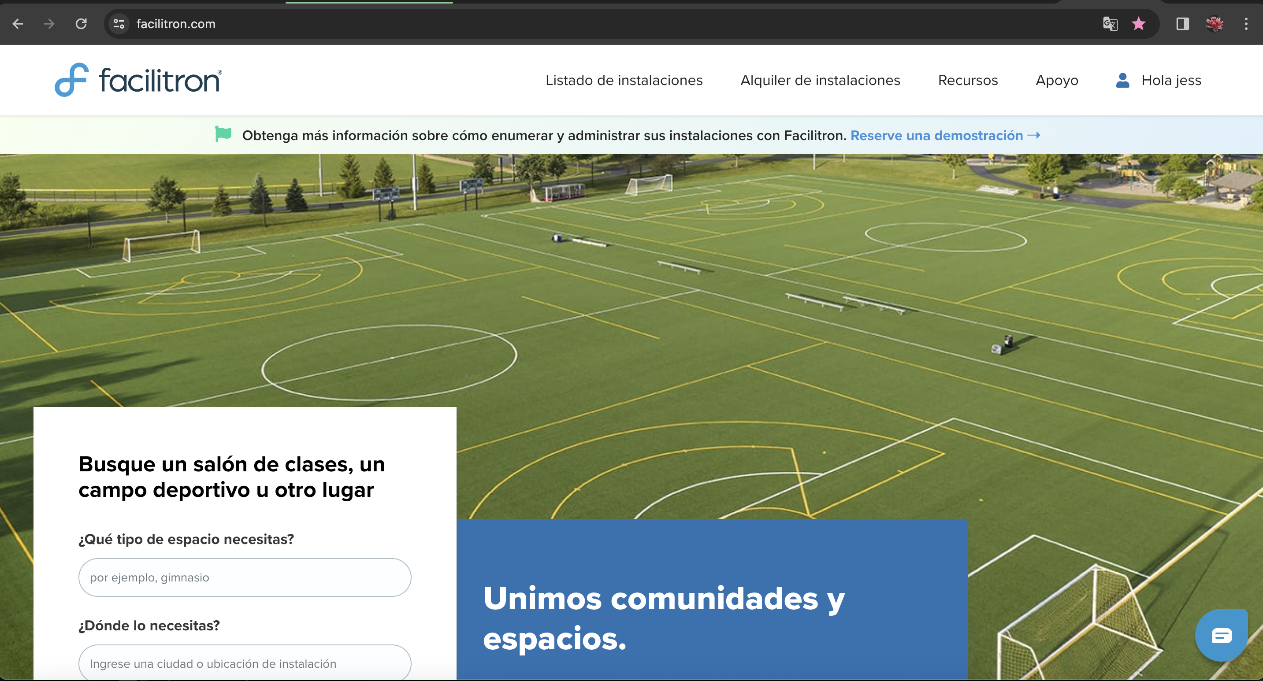Open Hola jess account dropdown
The width and height of the screenshot is (1263, 681).
[1171, 80]
